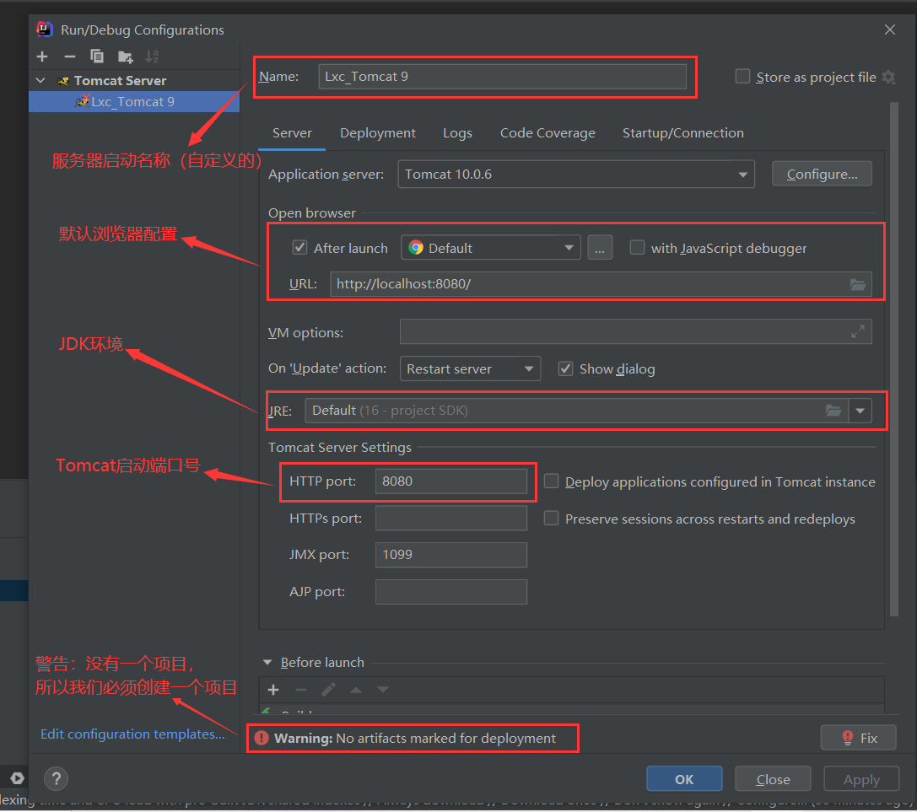Add a Before launch task

272,690
